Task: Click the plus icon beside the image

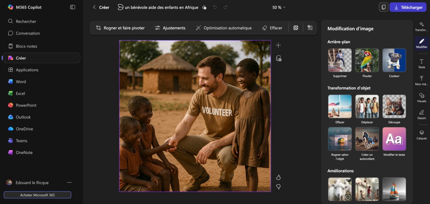Action: coord(278,45)
